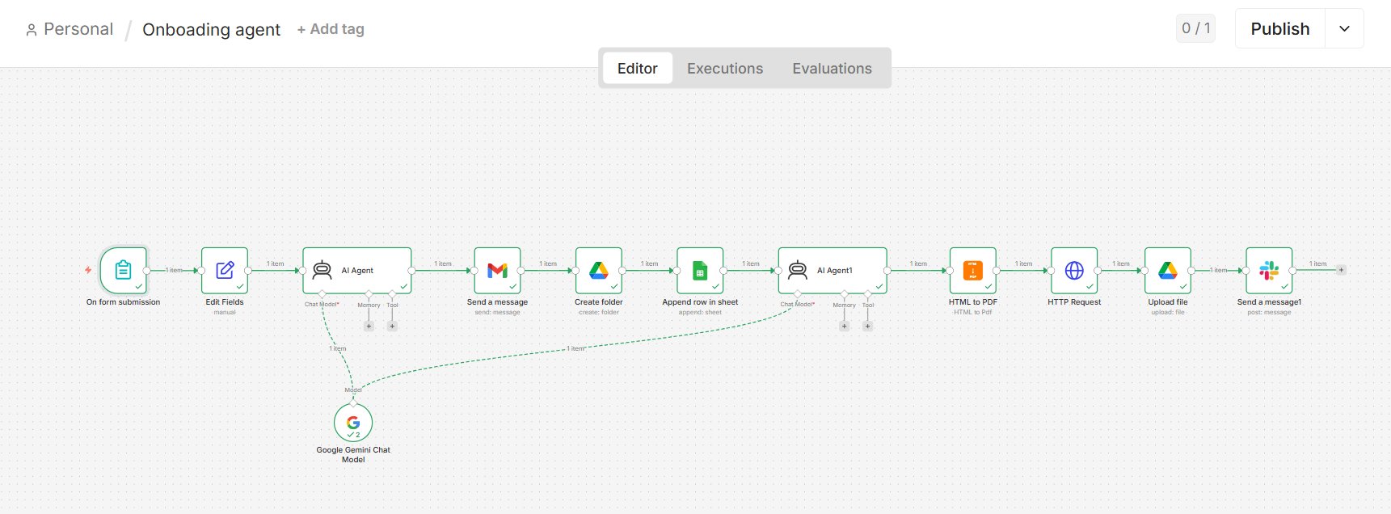Screen dimensions: 1391x514
Task: Click the Send a message1 label text
Action: tap(1269, 302)
